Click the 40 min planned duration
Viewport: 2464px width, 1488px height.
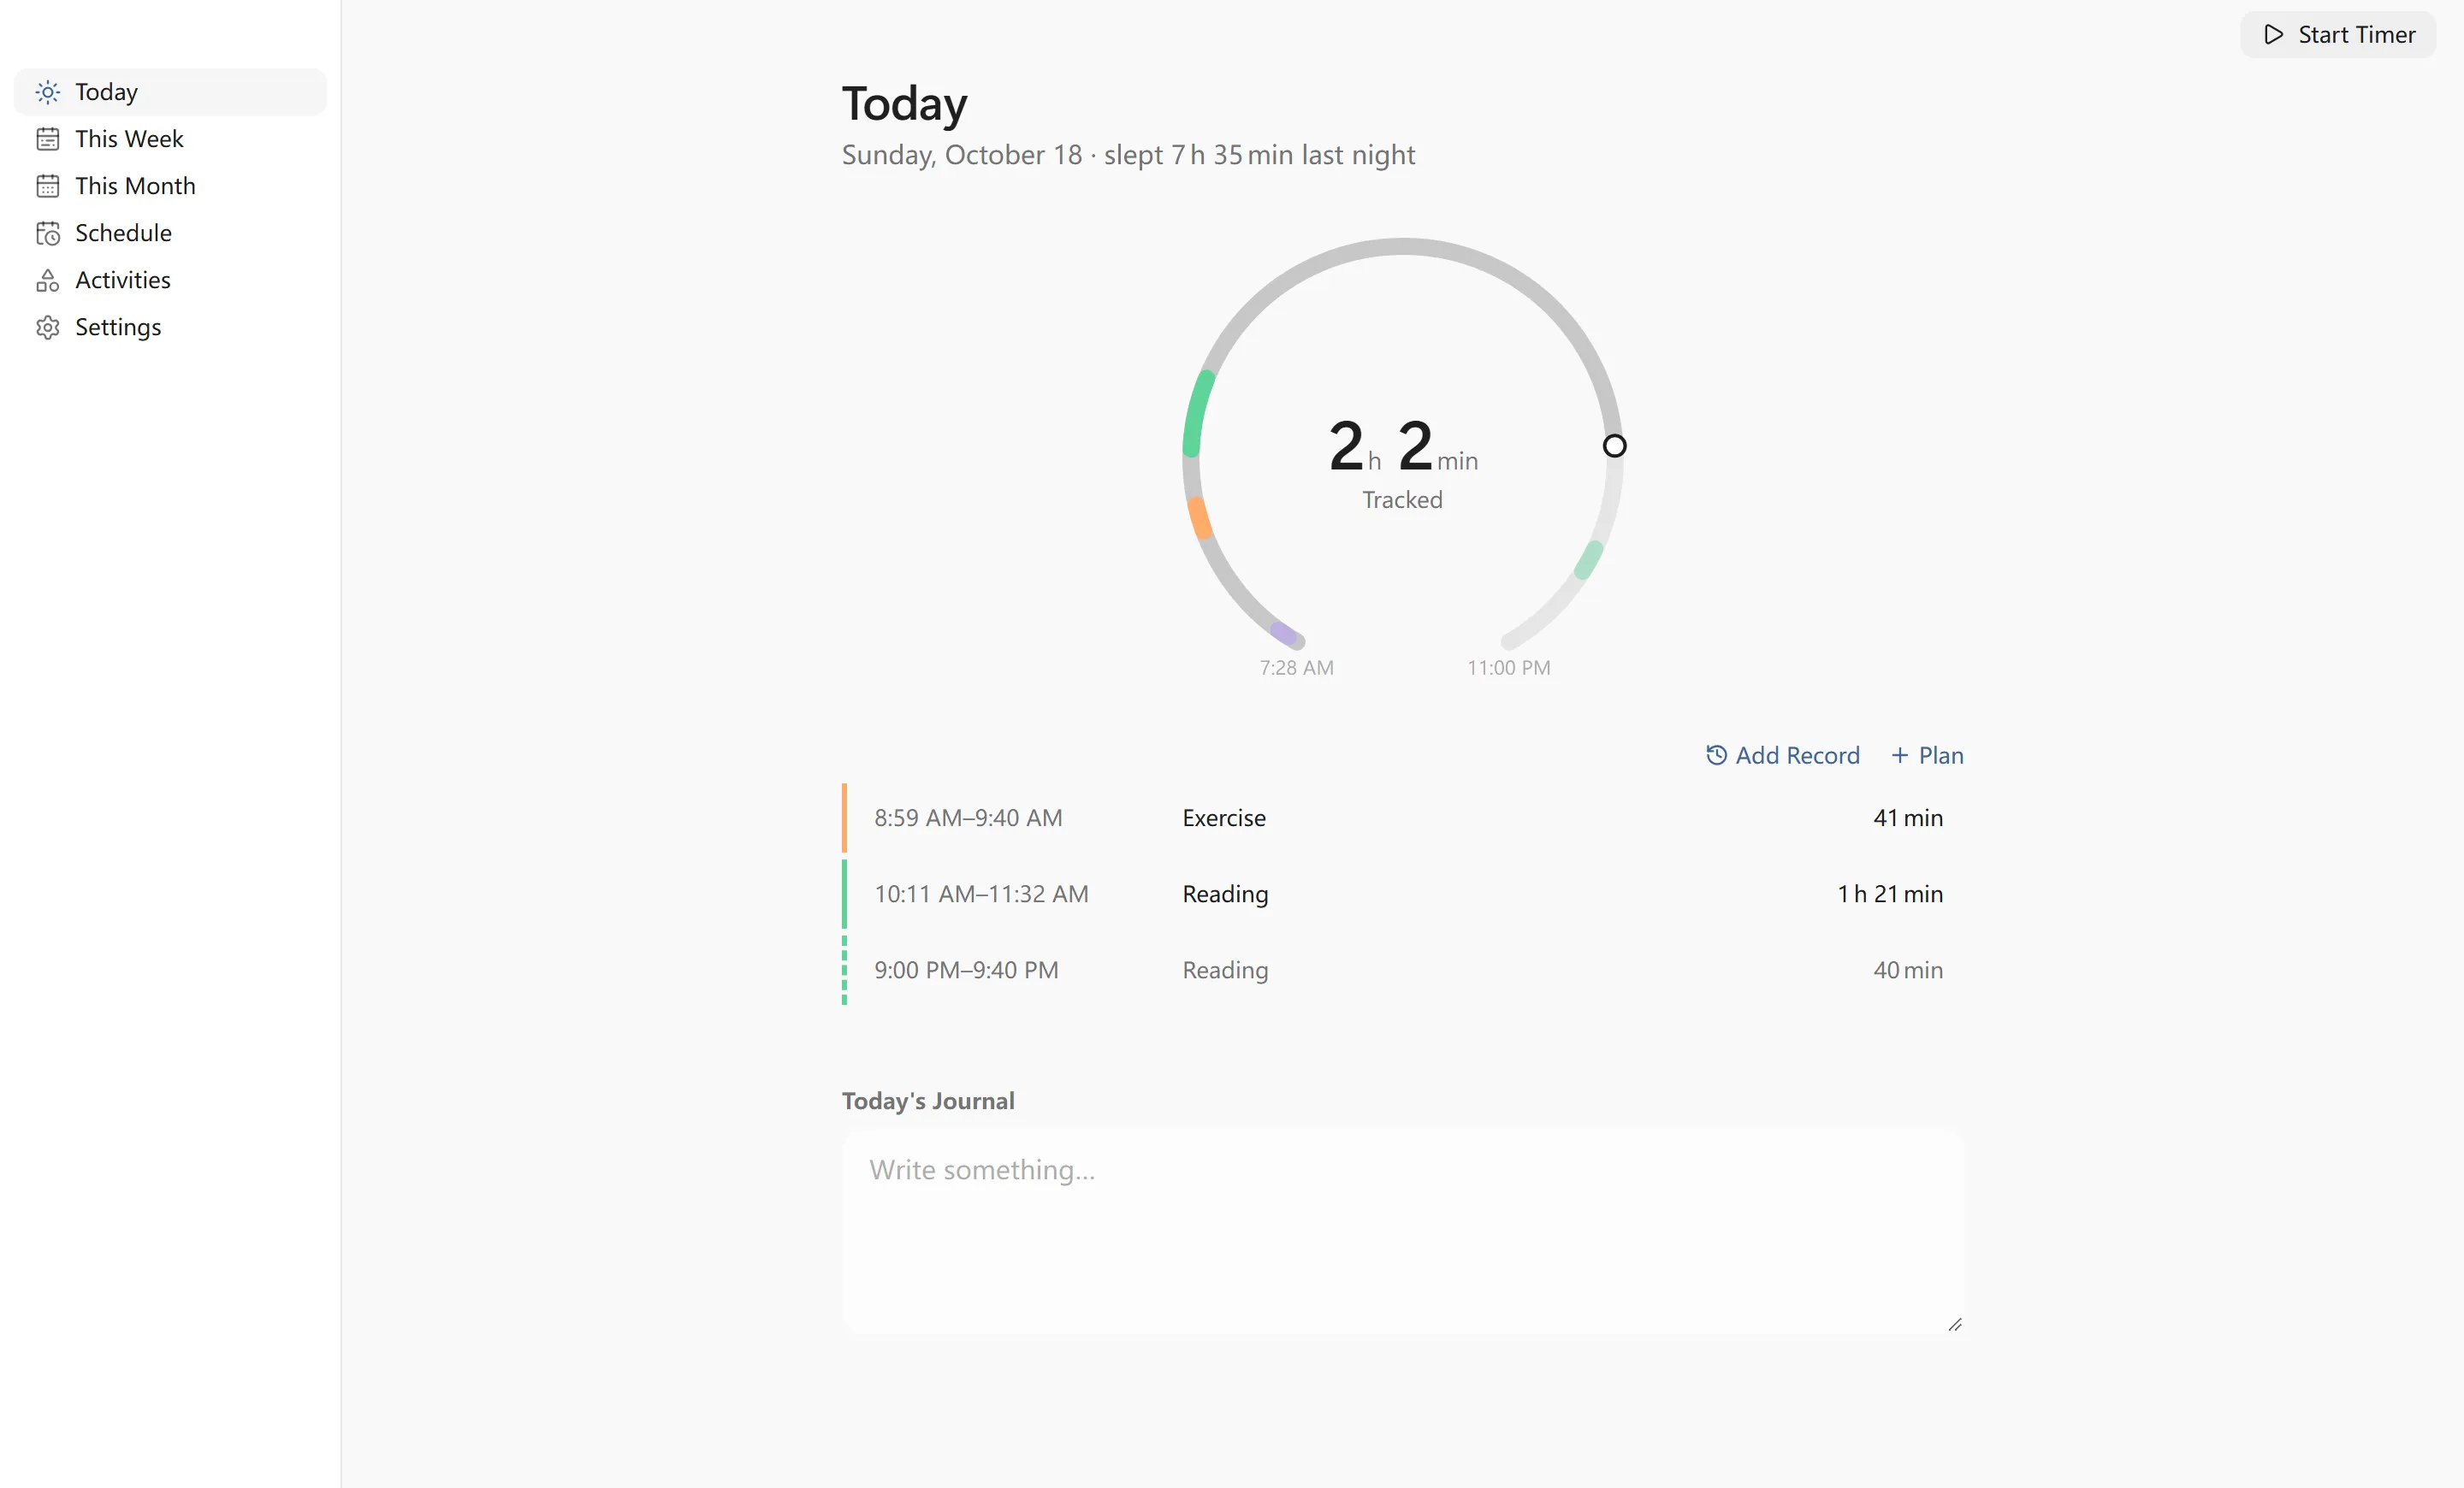(1908, 971)
